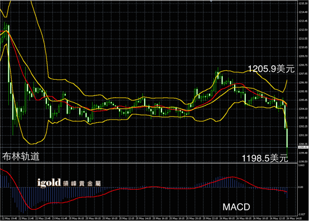Click the MACD indicator label
Screen dimensions: 309x221
[236, 207]
